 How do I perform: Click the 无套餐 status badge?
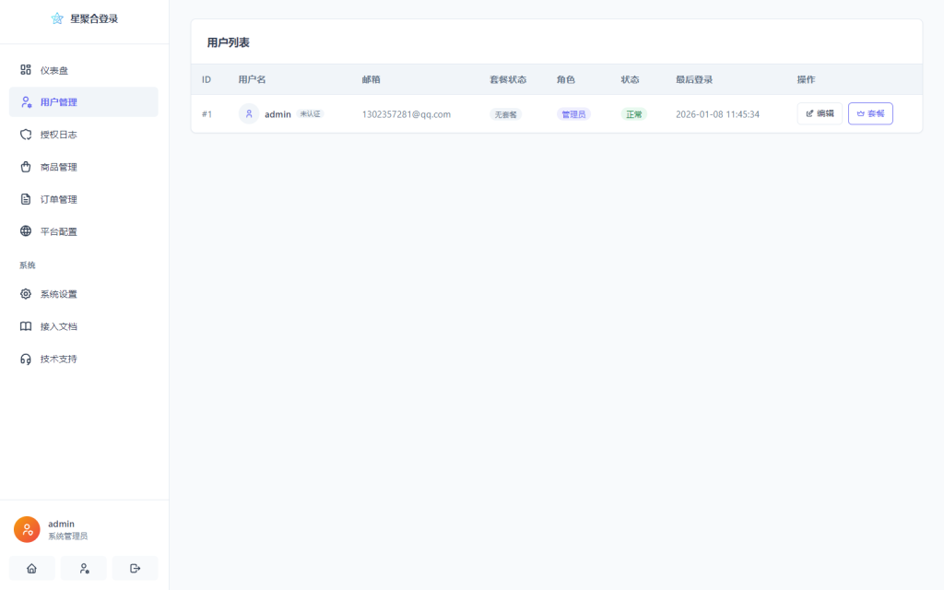point(504,113)
